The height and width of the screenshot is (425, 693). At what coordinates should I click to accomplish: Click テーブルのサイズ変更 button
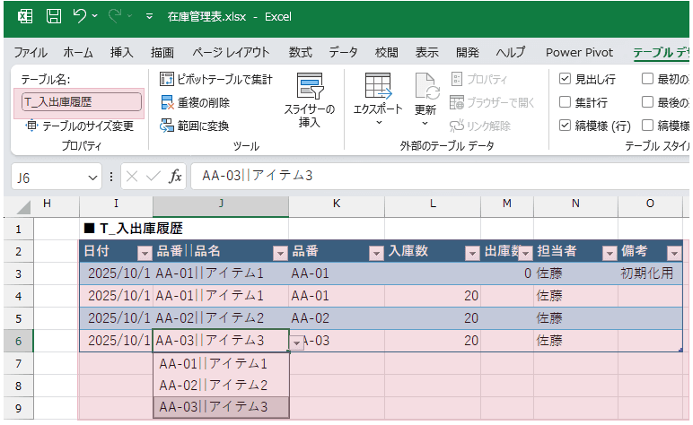tap(80, 126)
